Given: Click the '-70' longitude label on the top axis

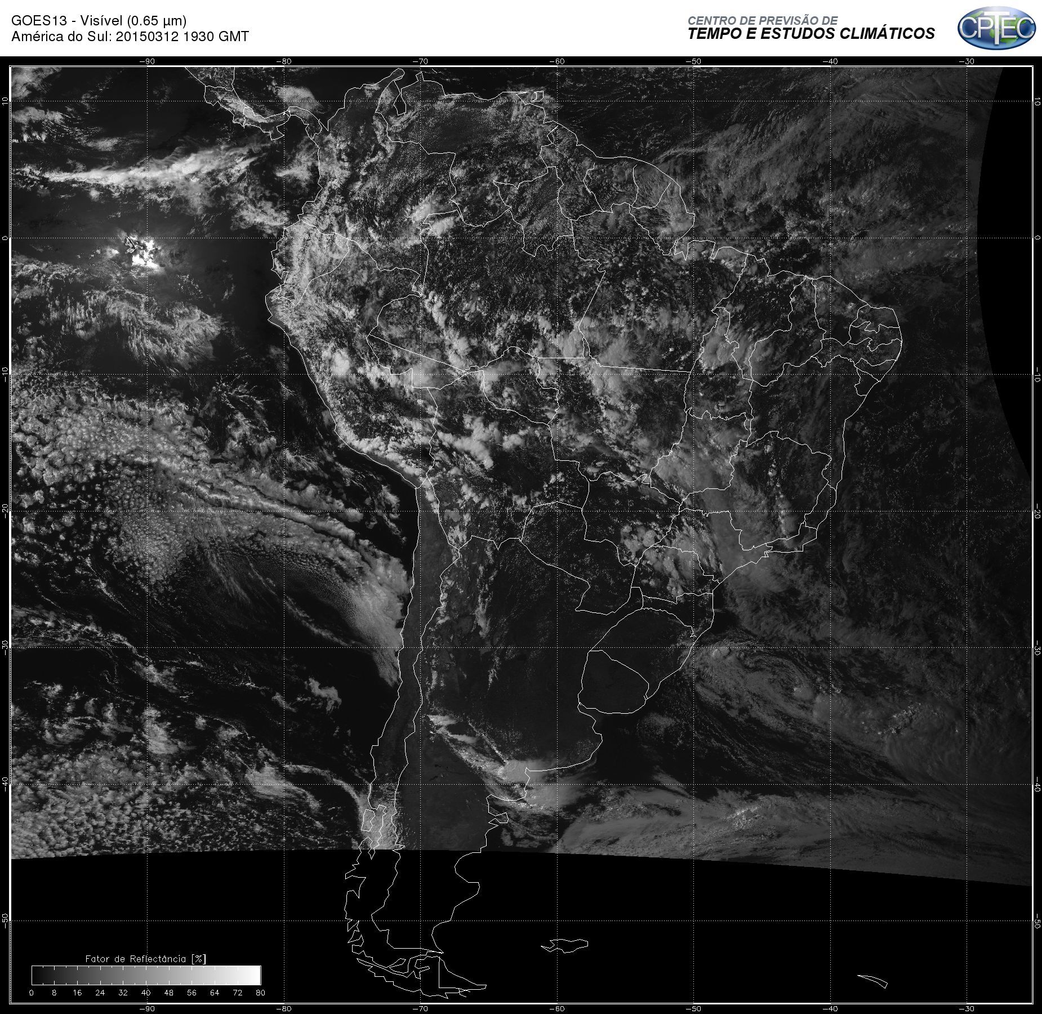Looking at the screenshot, I should pyautogui.click(x=420, y=61).
